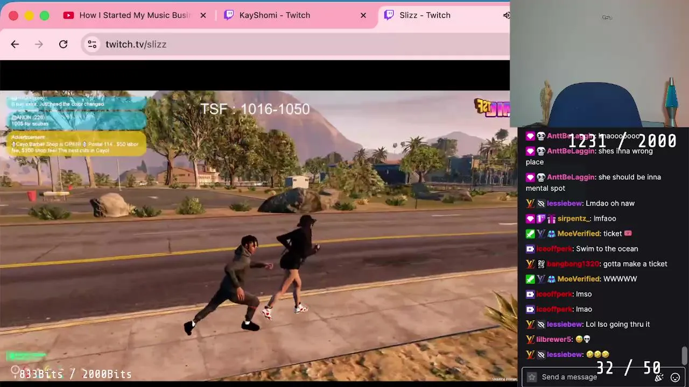689x387 pixels.
Task: Open site information icon in address bar
Action: (92, 44)
